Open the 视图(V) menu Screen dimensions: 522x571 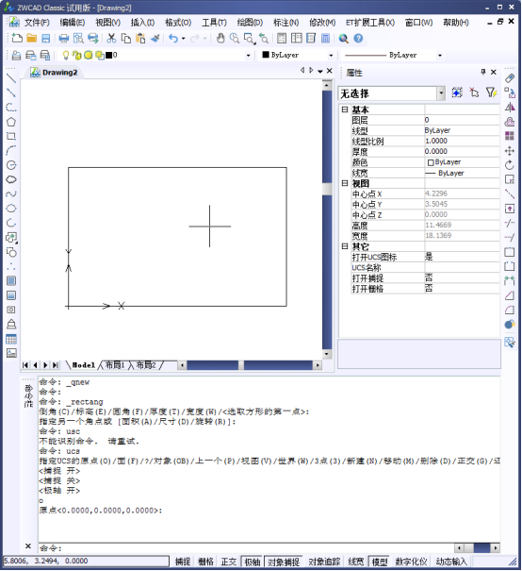click(108, 23)
